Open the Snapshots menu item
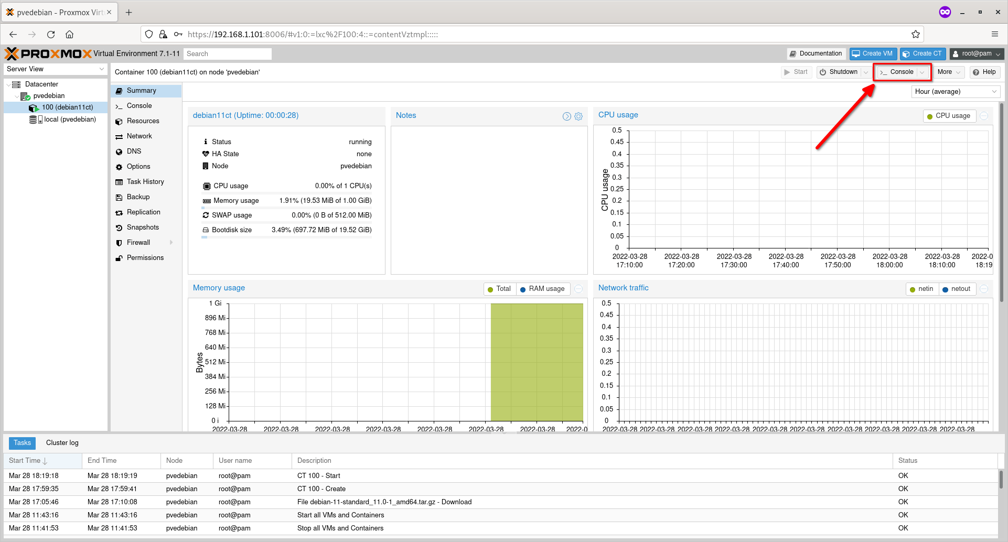This screenshot has height=542, width=1008. click(146, 227)
